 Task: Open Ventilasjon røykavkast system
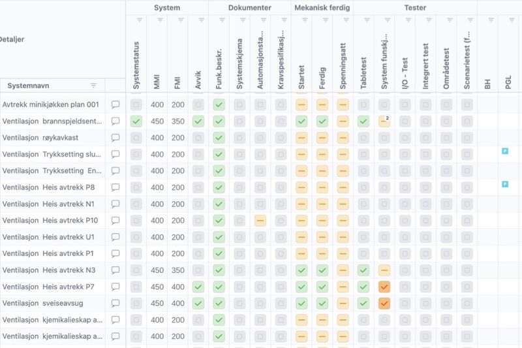40,138
